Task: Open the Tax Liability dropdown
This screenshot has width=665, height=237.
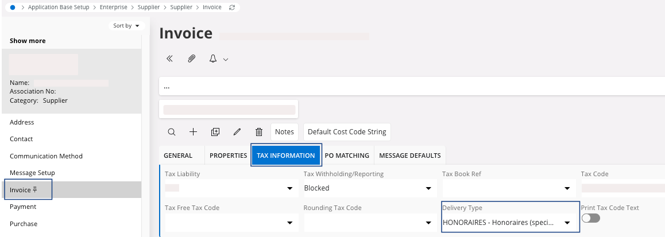Action: click(289, 188)
